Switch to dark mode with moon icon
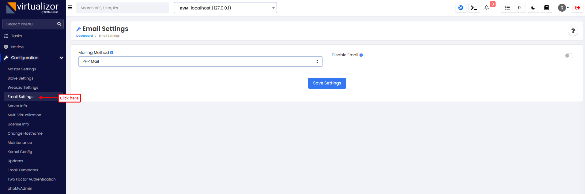585x194 pixels. tap(533, 8)
